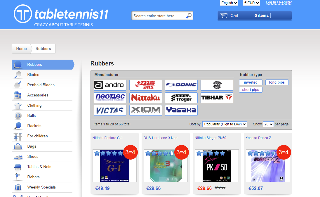This screenshot has height=197, width=320.
Task: Filter by Yasaka manufacturer logo
Action: (x=181, y=110)
